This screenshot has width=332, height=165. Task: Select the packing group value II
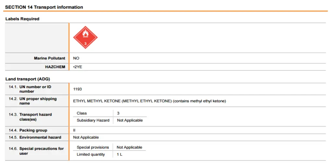[74, 130]
